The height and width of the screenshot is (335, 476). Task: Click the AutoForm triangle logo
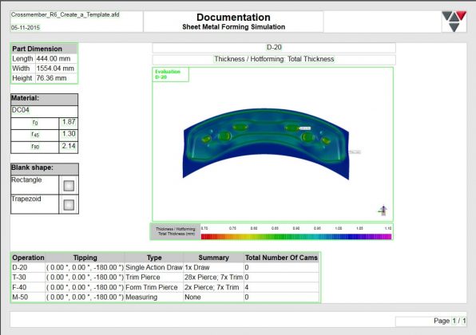tap(454, 22)
